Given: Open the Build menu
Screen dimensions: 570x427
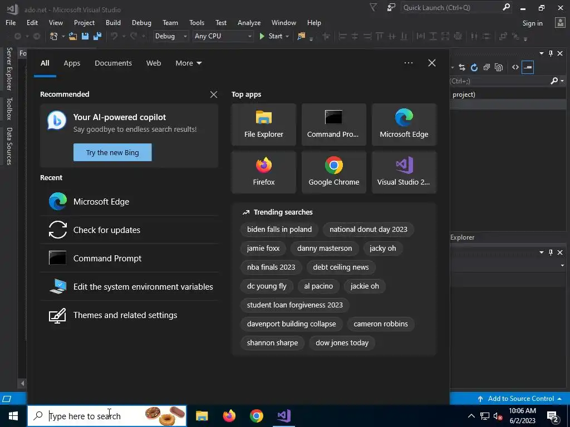Looking at the screenshot, I should click(x=113, y=23).
